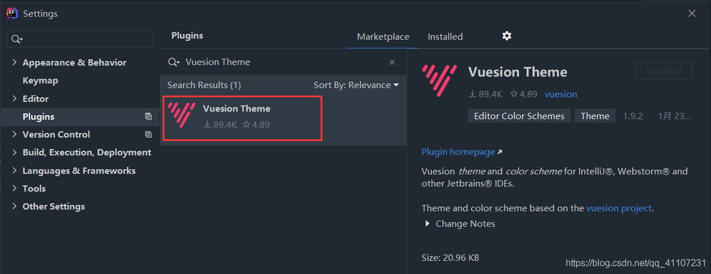The width and height of the screenshot is (711, 274).
Task: Expand the Appearance & Behavior section
Action: [x=14, y=63]
